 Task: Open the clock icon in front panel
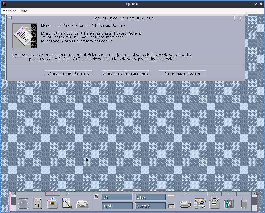point(23,203)
